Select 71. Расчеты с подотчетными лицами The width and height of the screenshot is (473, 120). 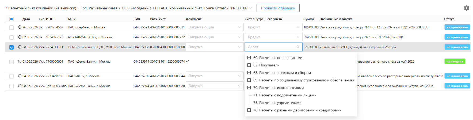(x=285, y=95)
